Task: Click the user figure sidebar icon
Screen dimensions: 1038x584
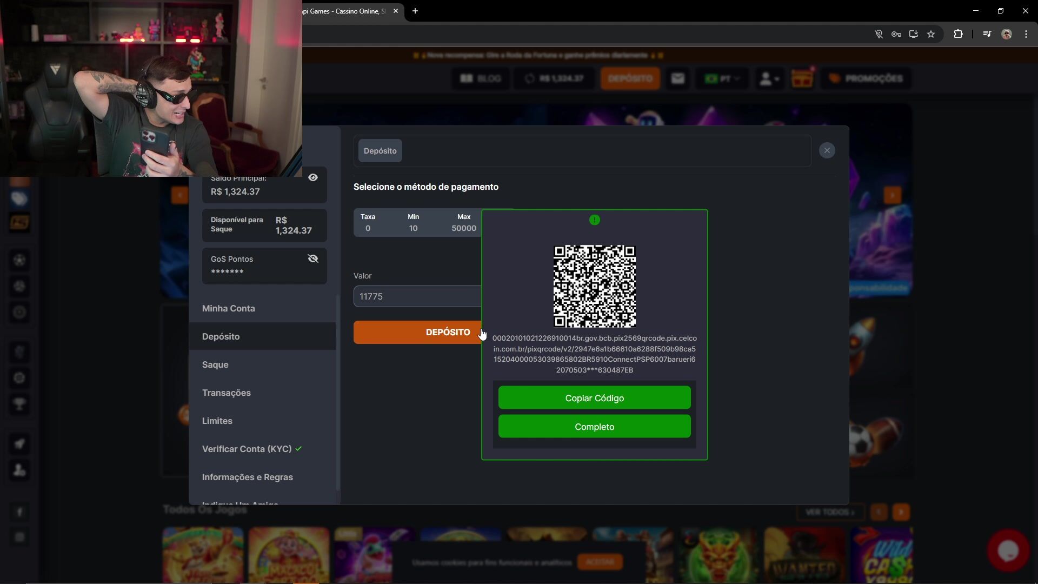Action: pos(19,470)
